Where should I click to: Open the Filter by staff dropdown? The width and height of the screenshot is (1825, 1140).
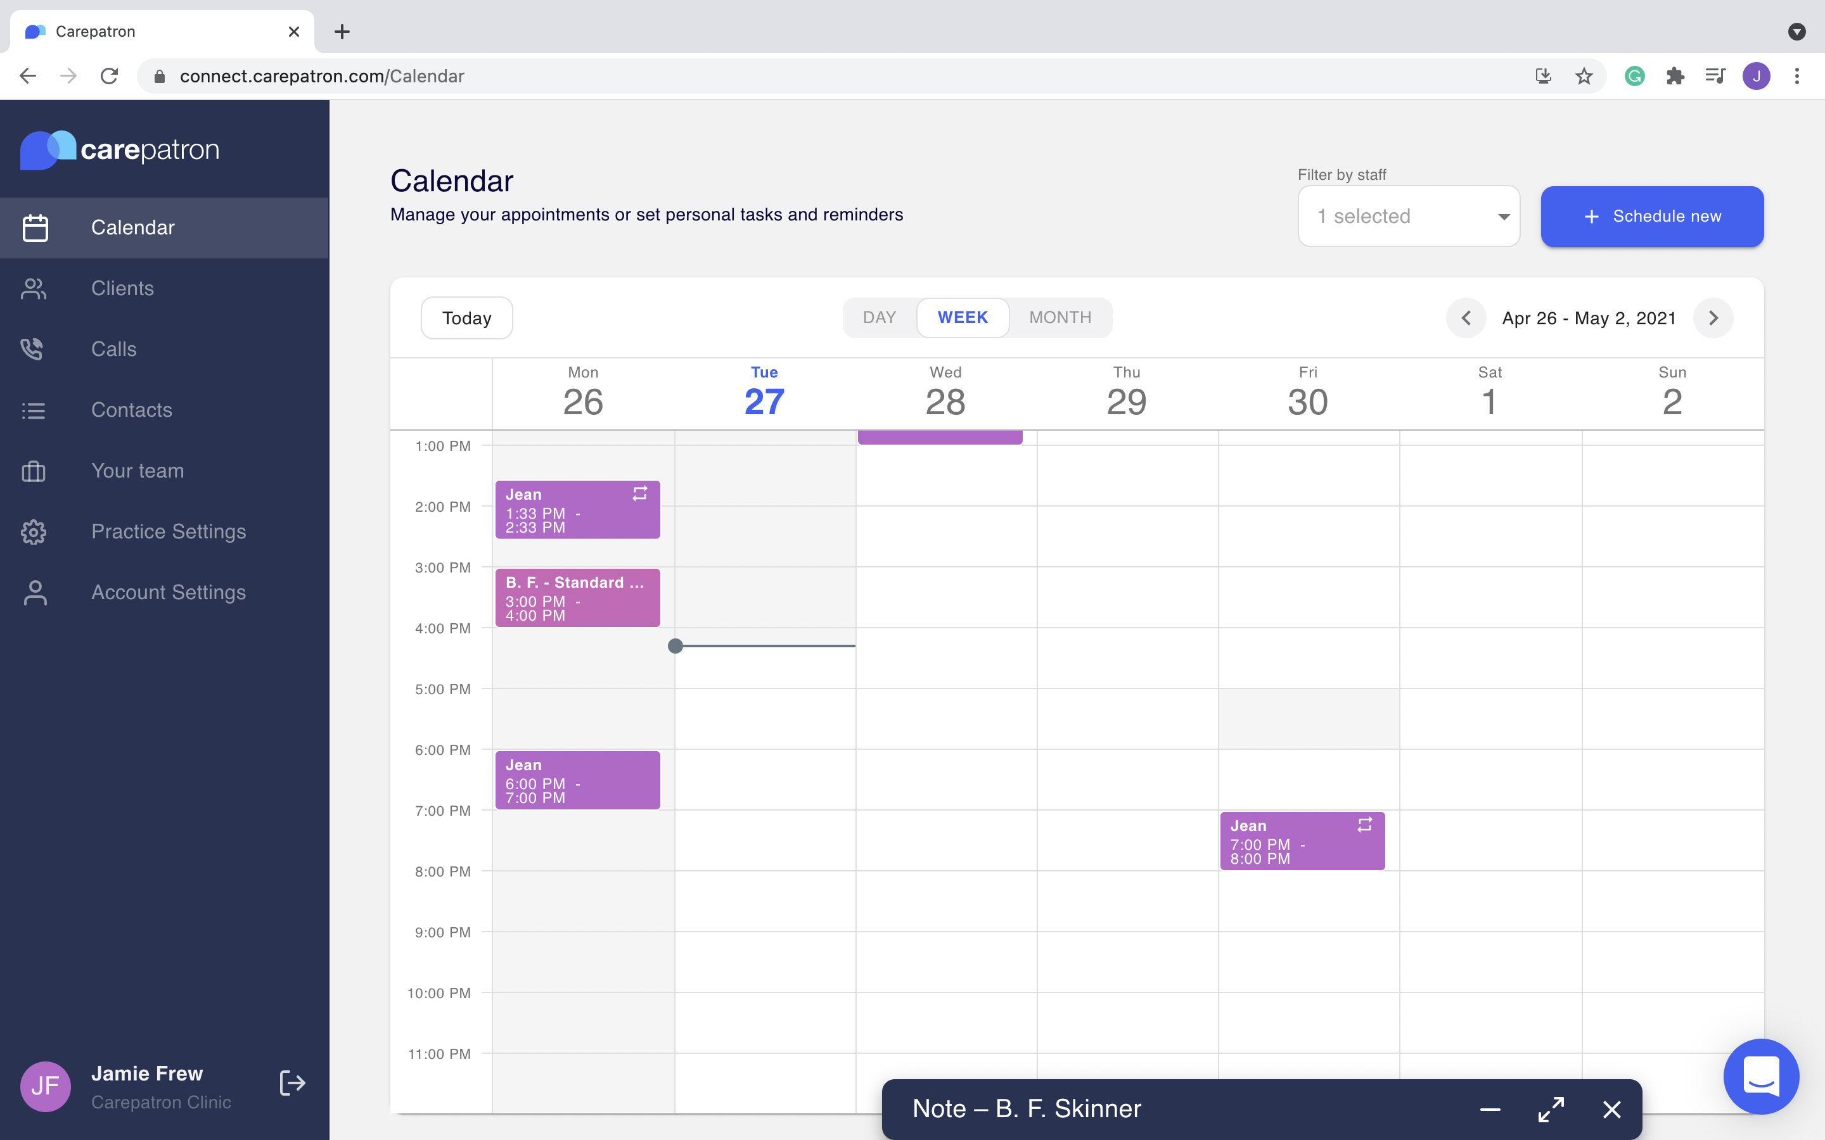click(x=1409, y=217)
